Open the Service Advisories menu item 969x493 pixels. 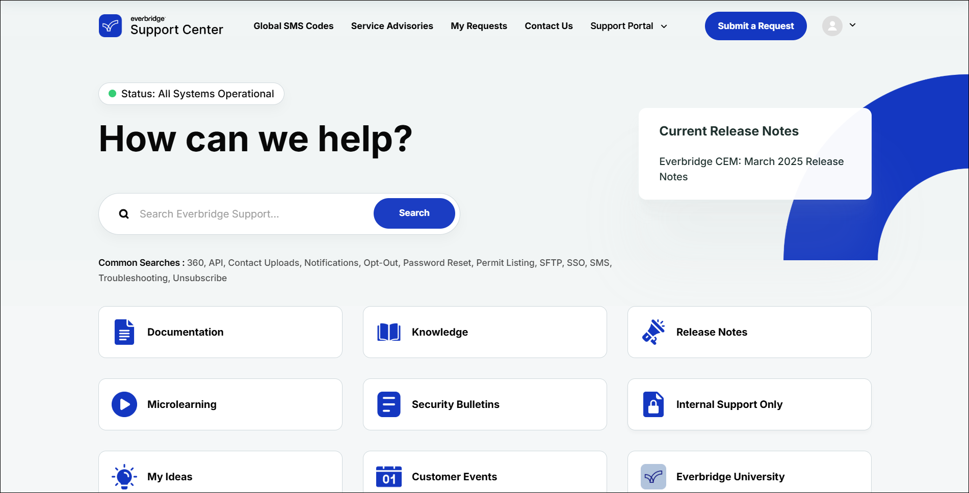[x=391, y=25]
